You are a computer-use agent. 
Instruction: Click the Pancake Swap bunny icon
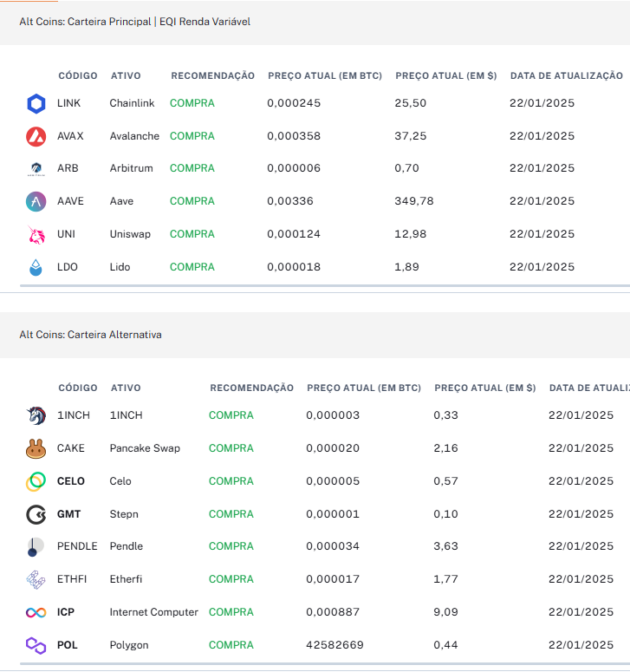pyautogui.click(x=36, y=448)
